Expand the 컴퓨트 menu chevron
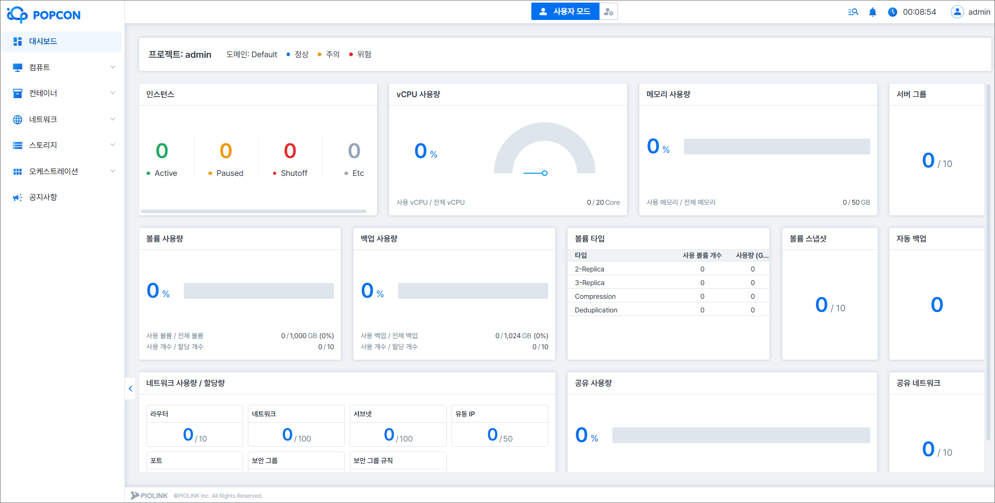The width and height of the screenshot is (995, 503). click(x=112, y=67)
